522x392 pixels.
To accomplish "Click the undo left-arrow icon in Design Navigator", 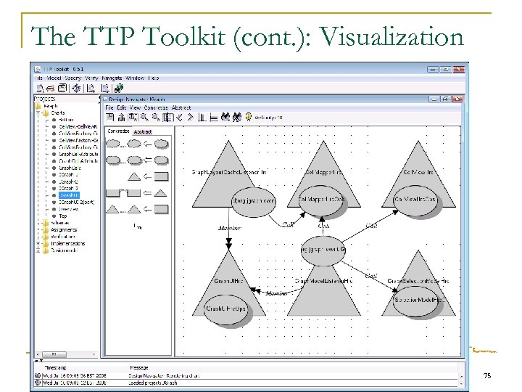I will [180, 118].
